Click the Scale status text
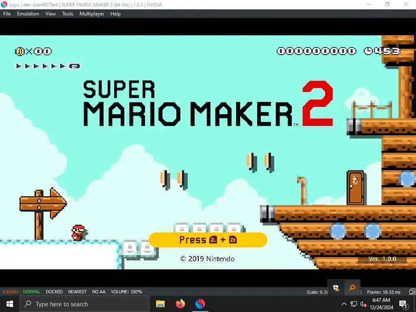Viewport: 416px width, 312px height. coord(317,292)
